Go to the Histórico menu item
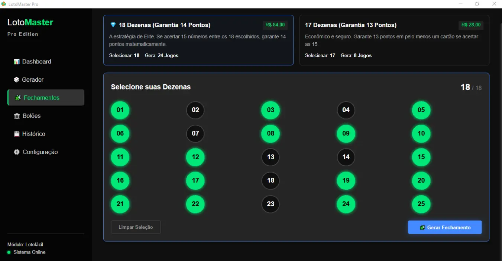This screenshot has width=502, height=261. (x=34, y=134)
